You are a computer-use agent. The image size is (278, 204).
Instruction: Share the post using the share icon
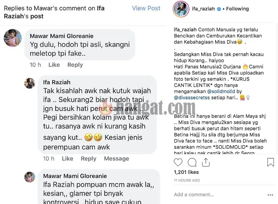(x=206, y=162)
